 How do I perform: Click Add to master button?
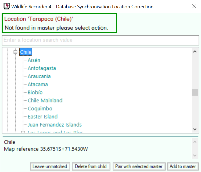183,166
